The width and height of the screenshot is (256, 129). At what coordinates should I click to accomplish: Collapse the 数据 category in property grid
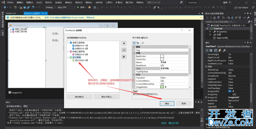click(x=134, y=47)
